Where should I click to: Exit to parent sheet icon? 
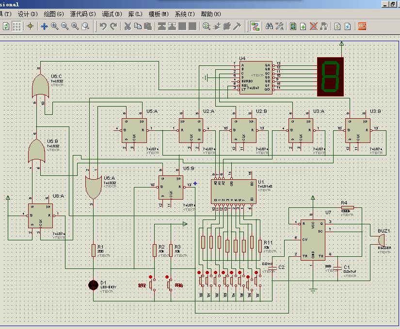[324, 26]
